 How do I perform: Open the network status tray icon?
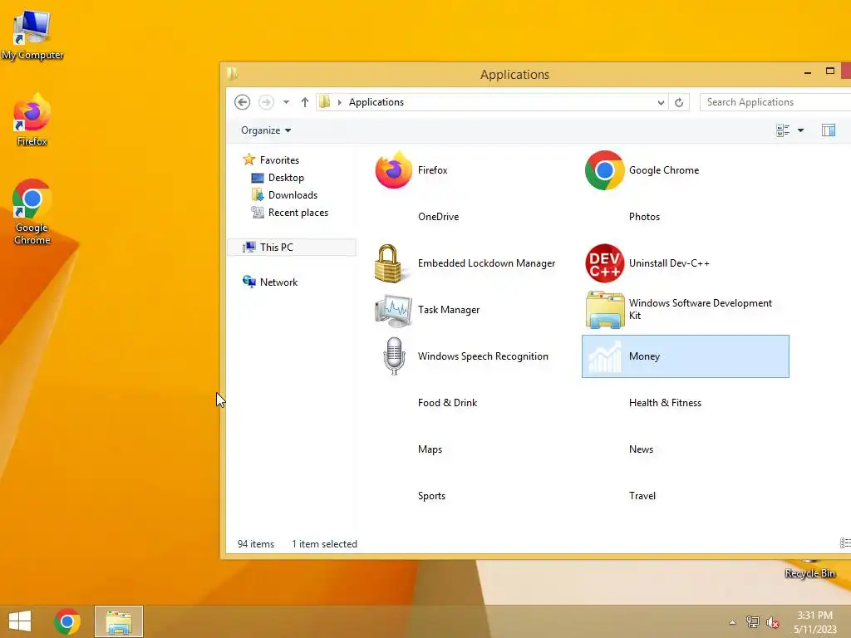pyautogui.click(x=752, y=622)
